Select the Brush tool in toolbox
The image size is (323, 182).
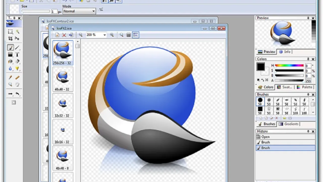(10, 48)
